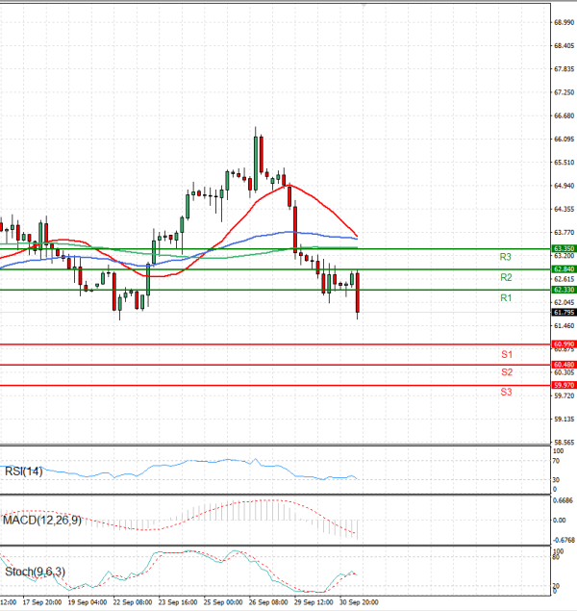This screenshot has height=611, width=577.
Task: Click the 19 Sep 04:00 time label
Action: tap(86, 603)
